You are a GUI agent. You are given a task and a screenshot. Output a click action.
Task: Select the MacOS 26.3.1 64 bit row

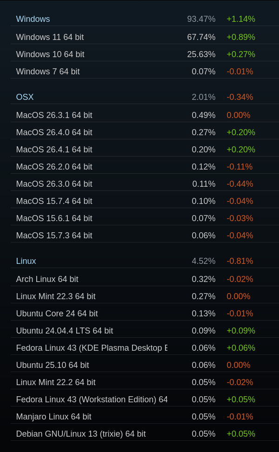(145, 115)
